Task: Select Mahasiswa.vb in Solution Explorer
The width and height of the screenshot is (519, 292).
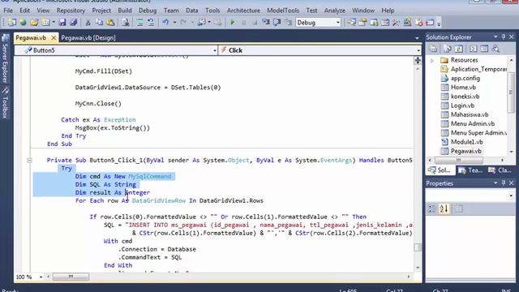Action: pos(470,114)
